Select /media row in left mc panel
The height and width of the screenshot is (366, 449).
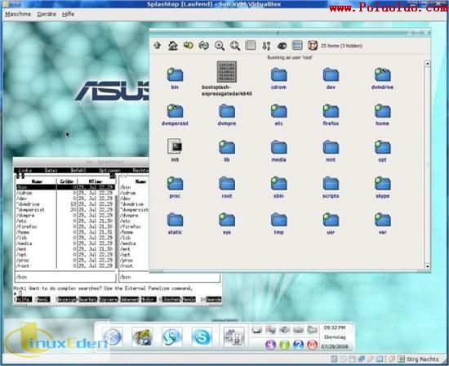(x=65, y=243)
